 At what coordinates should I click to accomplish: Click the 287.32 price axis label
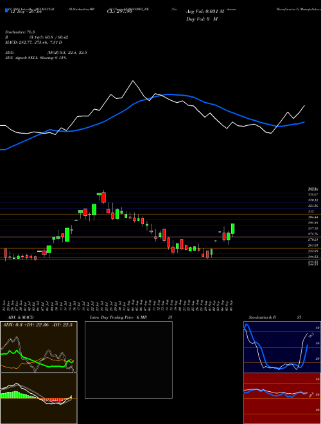(x=313, y=228)
